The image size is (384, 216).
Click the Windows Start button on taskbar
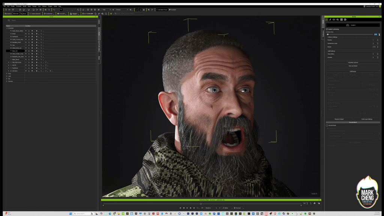pos(70,213)
